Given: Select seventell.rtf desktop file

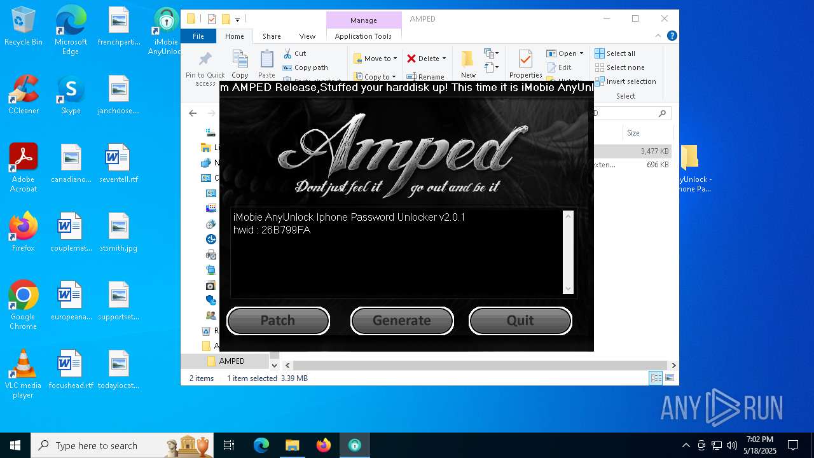Looking at the screenshot, I should click(118, 163).
